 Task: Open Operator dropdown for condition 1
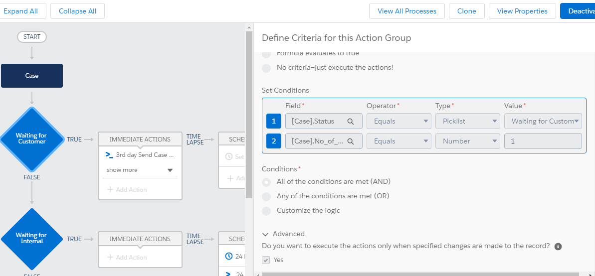(x=399, y=121)
